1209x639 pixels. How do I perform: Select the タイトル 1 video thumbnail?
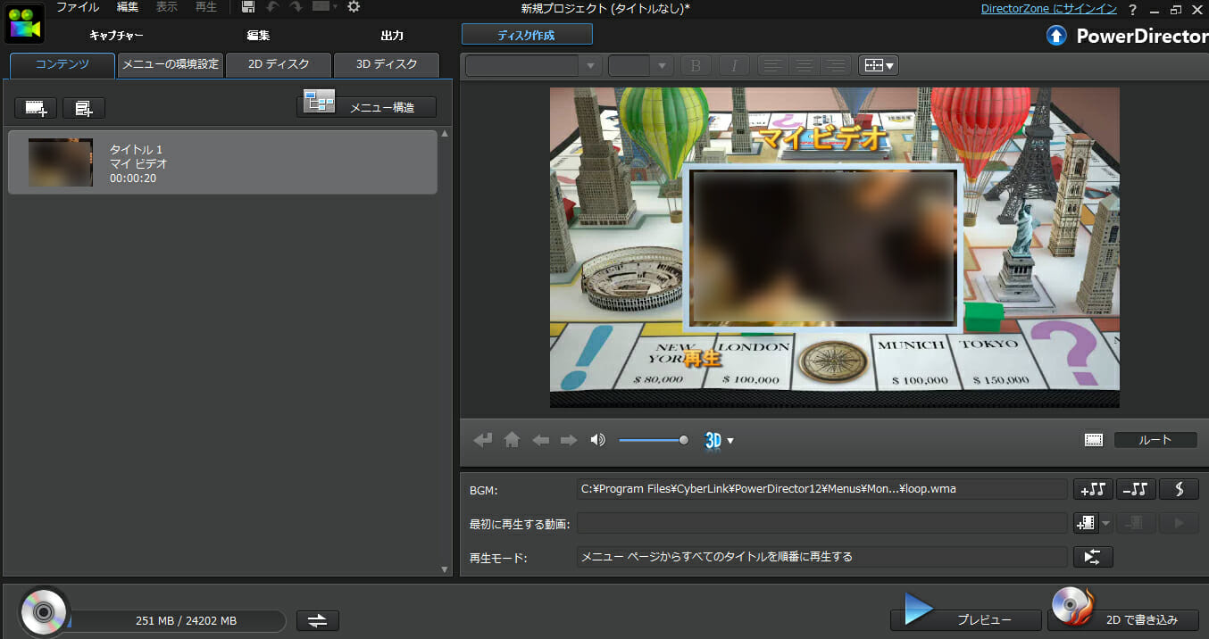click(61, 162)
